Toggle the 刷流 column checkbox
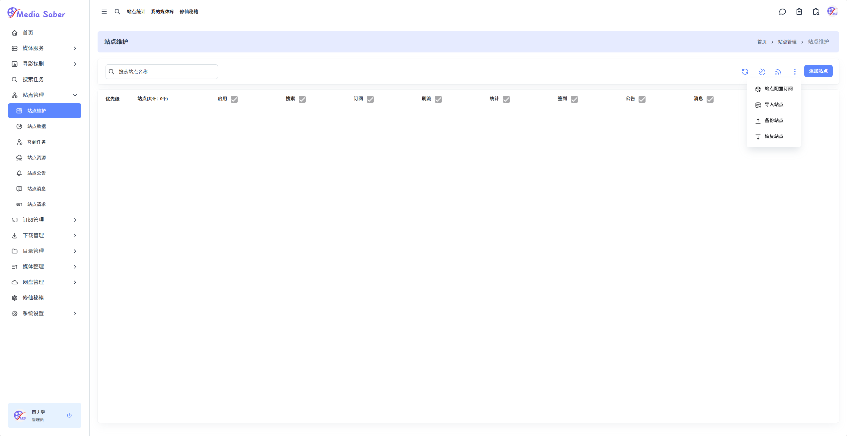Viewport: 847px width, 436px height. click(438, 99)
